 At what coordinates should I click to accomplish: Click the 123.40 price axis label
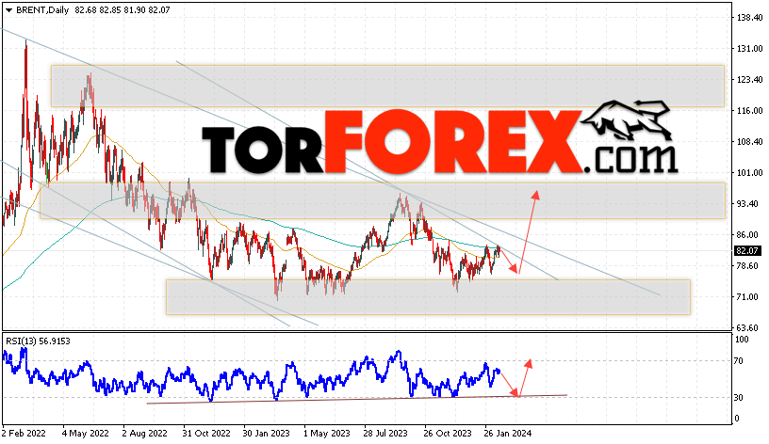749,80
